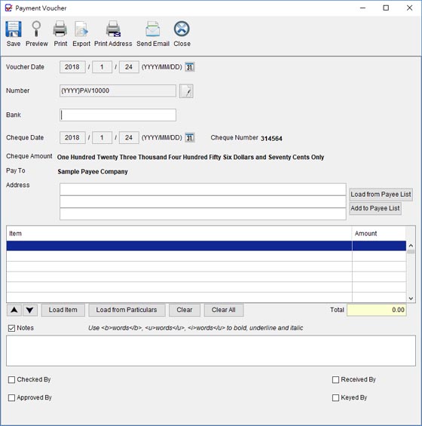Click the Voucher Date month field
The image size is (422, 426).
[102, 67]
